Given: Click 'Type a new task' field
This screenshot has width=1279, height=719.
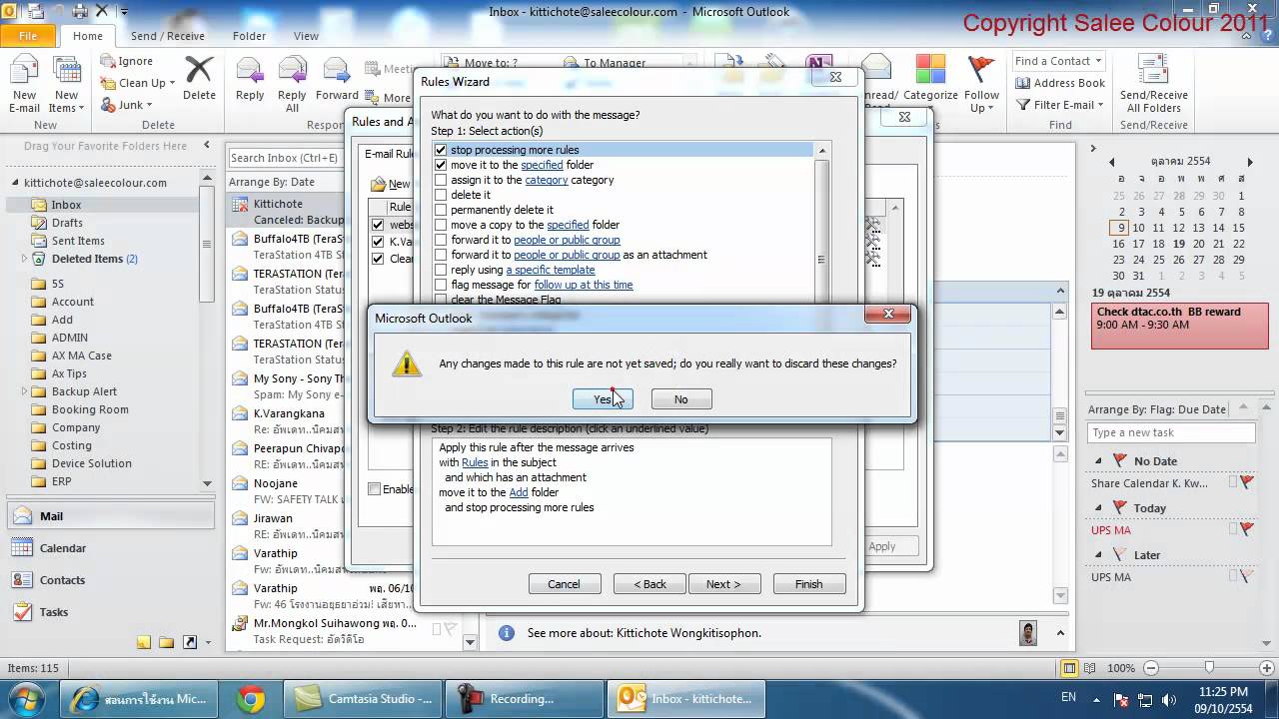Looking at the screenshot, I should point(1171,432).
